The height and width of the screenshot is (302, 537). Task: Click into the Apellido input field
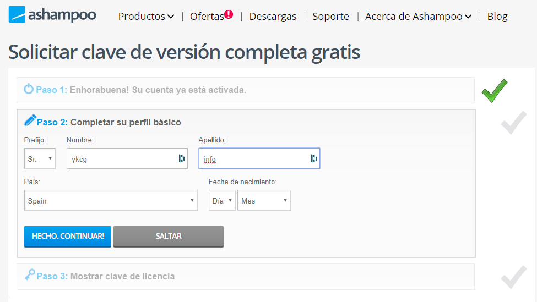coord(259,158)
